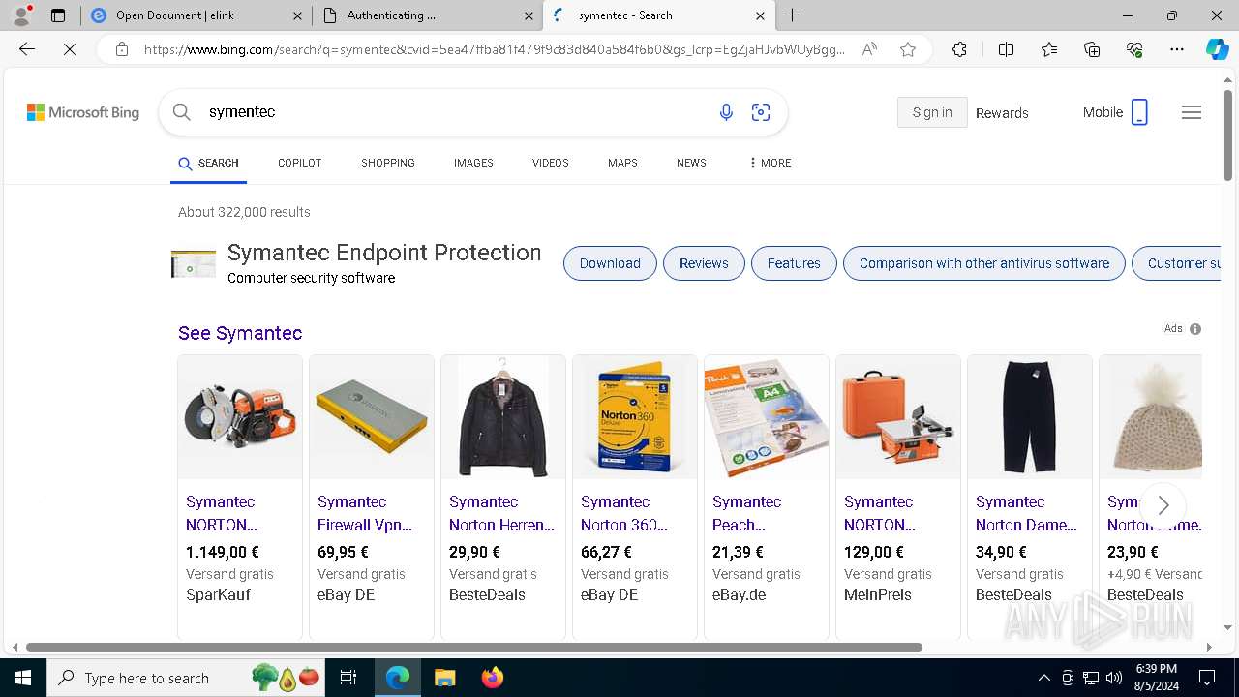Image resolution: width=1239 pixels, height=697 pixels.
Task: Open the Copilot sidebar icon
Action: tap(1217, 49)
